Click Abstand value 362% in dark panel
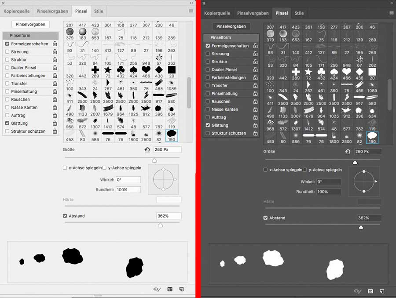This screenshot has width=396, height=298. tap(369, 218)
